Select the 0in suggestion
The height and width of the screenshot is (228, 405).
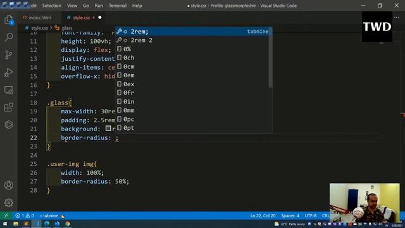click(192, 101)
